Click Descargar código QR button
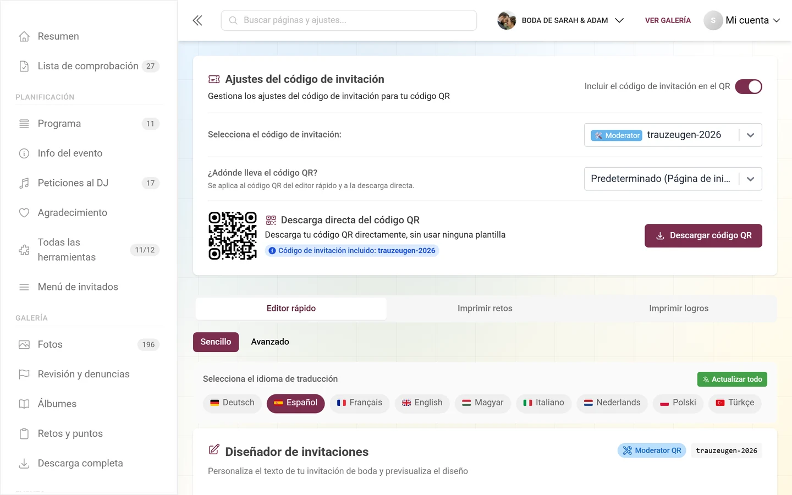 [703, 235]
